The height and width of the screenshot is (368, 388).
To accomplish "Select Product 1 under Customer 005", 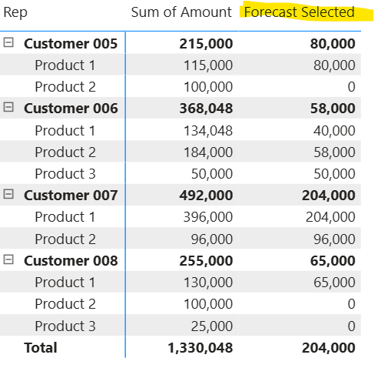I will [65, 65].
